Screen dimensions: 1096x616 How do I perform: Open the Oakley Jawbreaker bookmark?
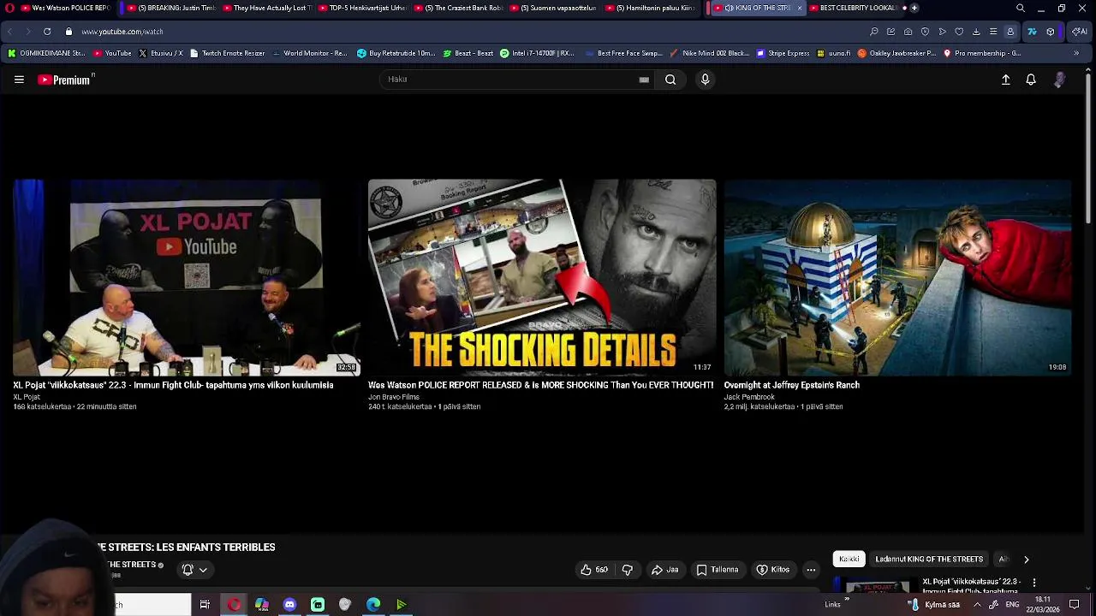pos(896,53)
